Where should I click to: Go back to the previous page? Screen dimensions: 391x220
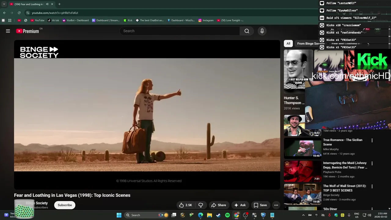point(4,13)
